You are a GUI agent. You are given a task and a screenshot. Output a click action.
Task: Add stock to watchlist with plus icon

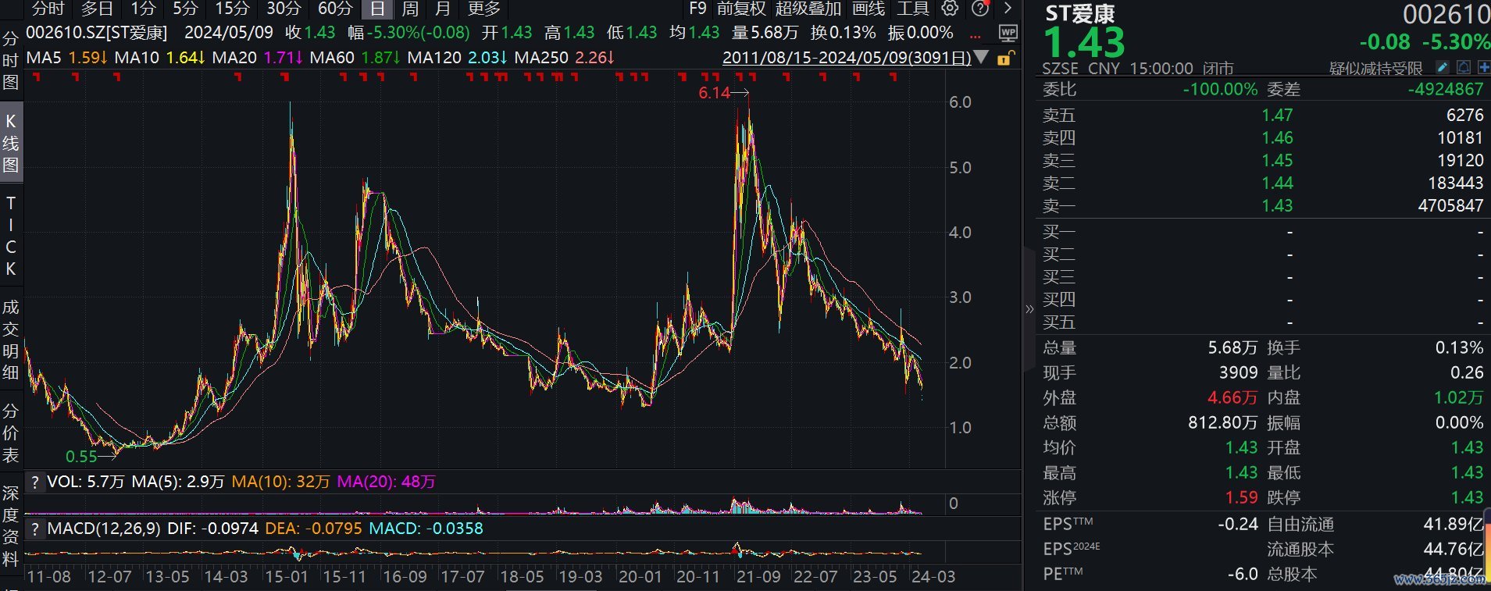1483,68
